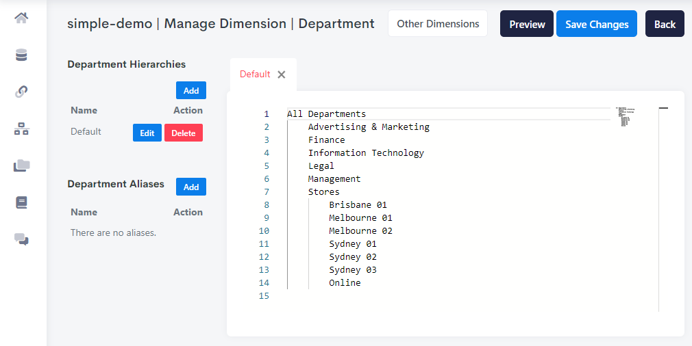Place cursor on Management line
The image size is (692, 346).
pyautogui.click(x=334, y=178)
